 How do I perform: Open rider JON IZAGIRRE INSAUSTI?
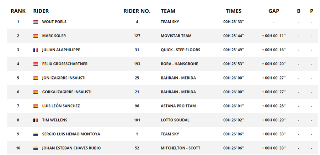(64, 78)
